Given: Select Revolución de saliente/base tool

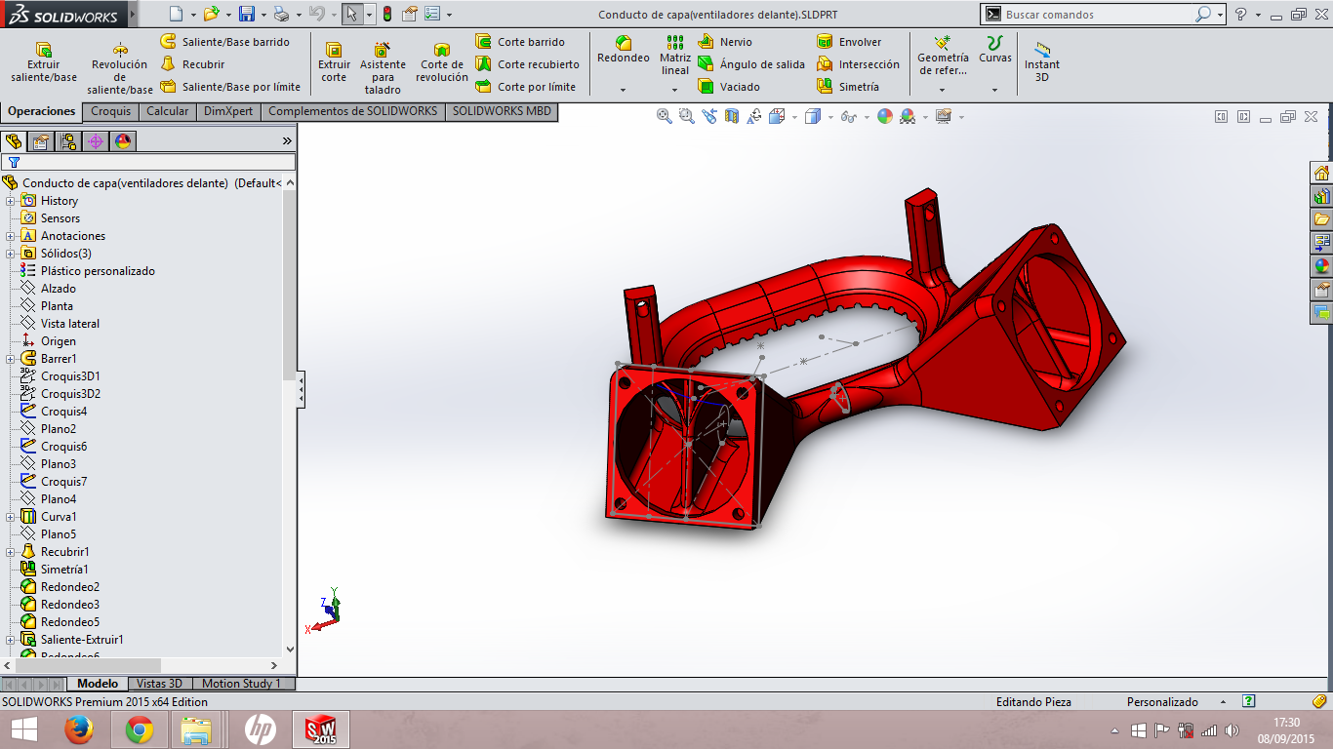Looking at the screenshot, I should [x=120, y=68].
